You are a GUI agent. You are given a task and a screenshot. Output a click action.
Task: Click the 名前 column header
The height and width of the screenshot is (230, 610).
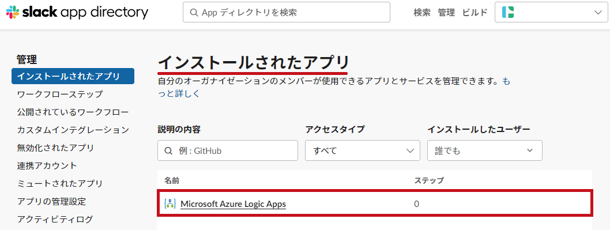click(172, 180)
